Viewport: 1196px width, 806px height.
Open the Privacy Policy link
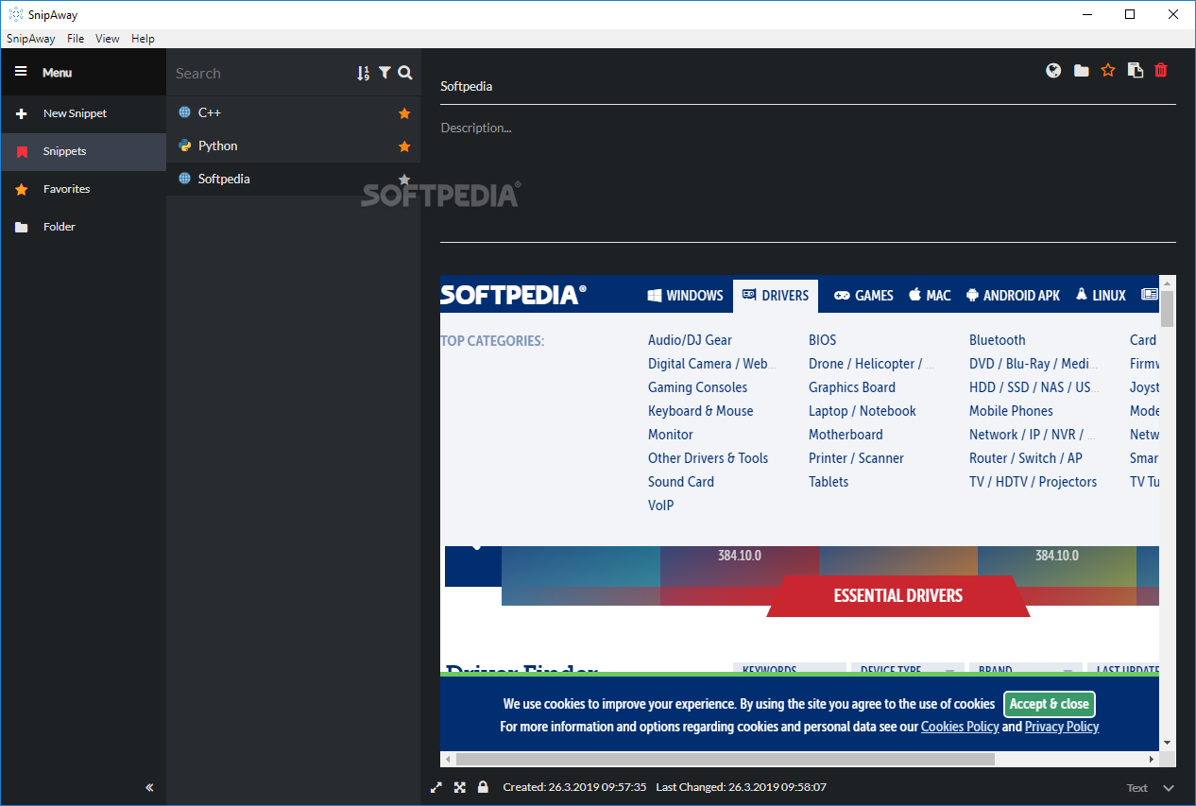tap(1062, 727)
